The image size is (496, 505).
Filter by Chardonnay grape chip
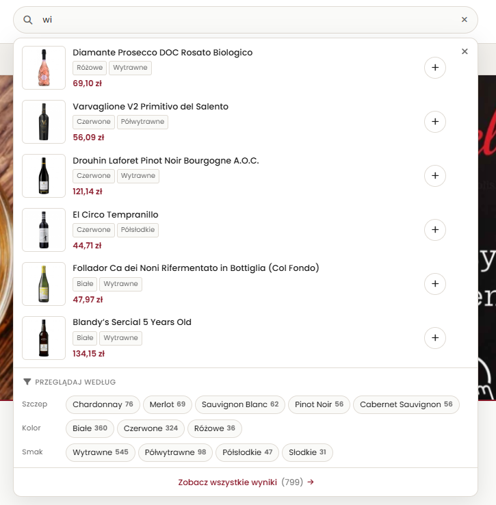[103, 404]
